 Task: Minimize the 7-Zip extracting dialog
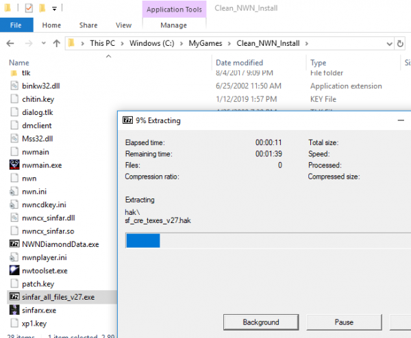401,120
